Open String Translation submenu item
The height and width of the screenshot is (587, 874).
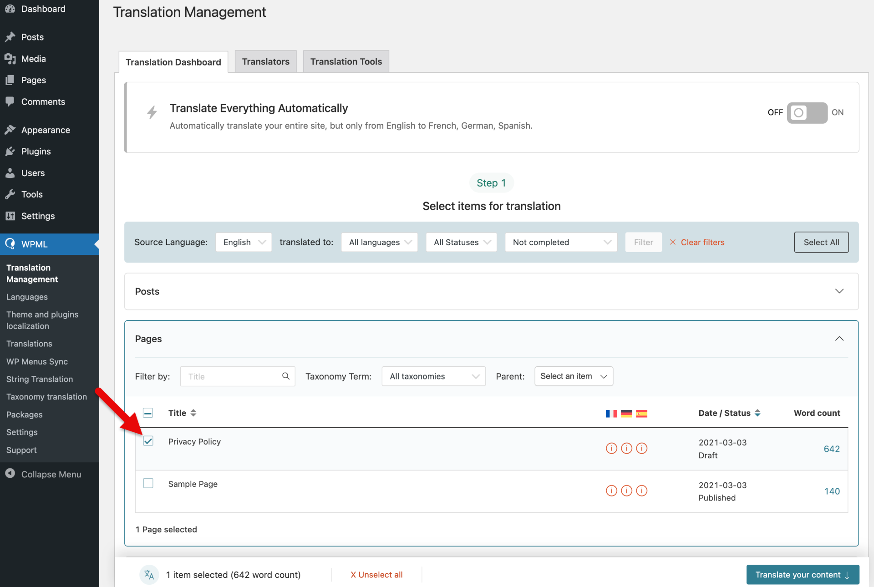click(x=40, y=379)
